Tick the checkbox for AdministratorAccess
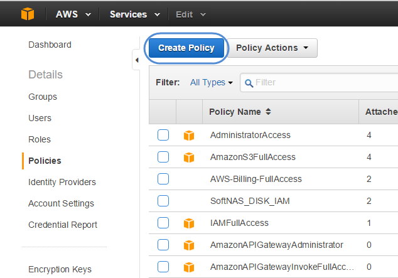The height and width of the screenshot is (278, 398). [x=163, y=135]
